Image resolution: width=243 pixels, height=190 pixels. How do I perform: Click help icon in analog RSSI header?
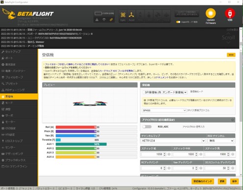tap(232, 120)
